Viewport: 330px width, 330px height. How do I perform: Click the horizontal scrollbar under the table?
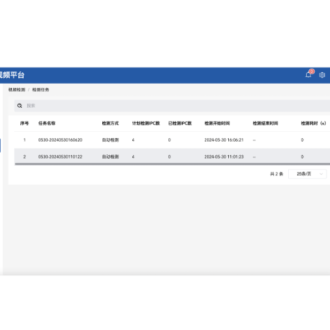click(172, 164)
